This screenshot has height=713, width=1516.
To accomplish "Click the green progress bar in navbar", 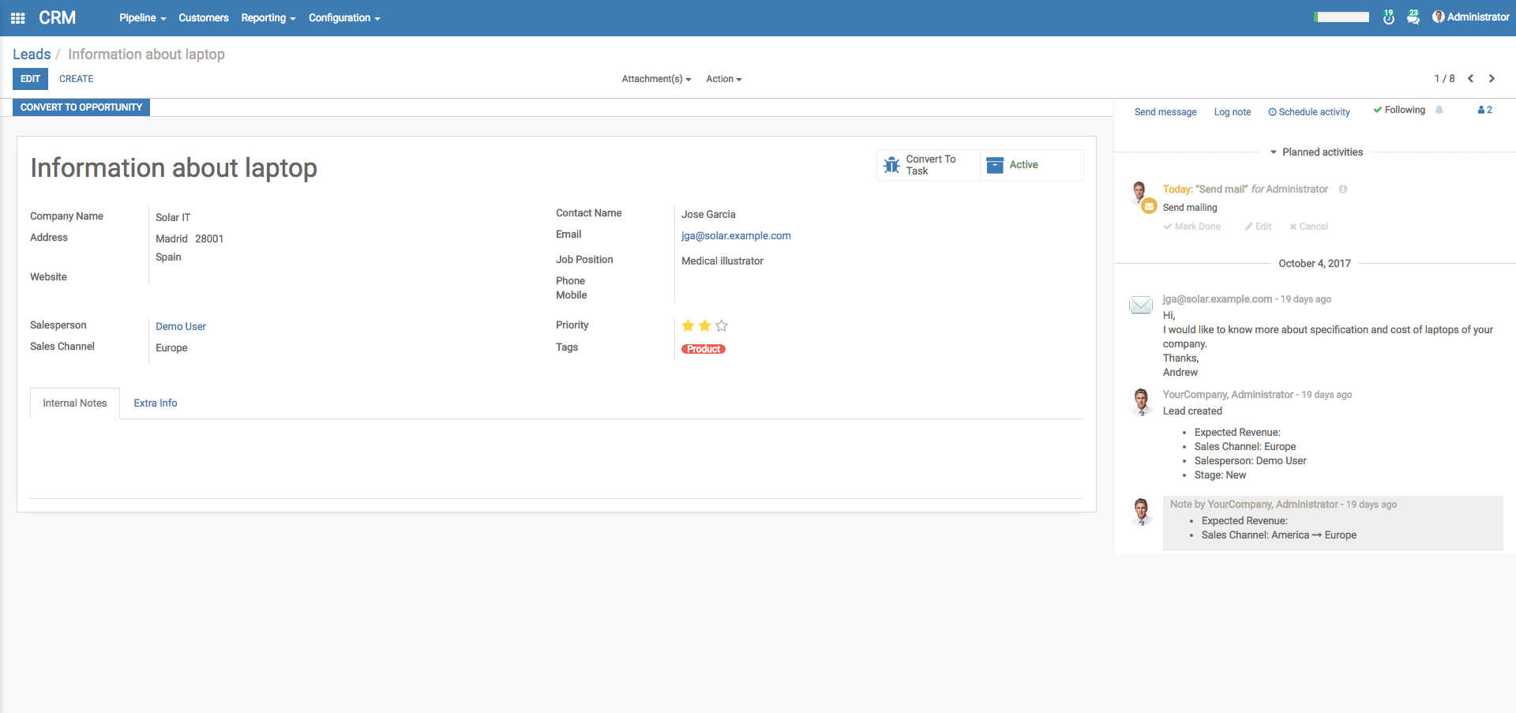I will click(1342, 17).
